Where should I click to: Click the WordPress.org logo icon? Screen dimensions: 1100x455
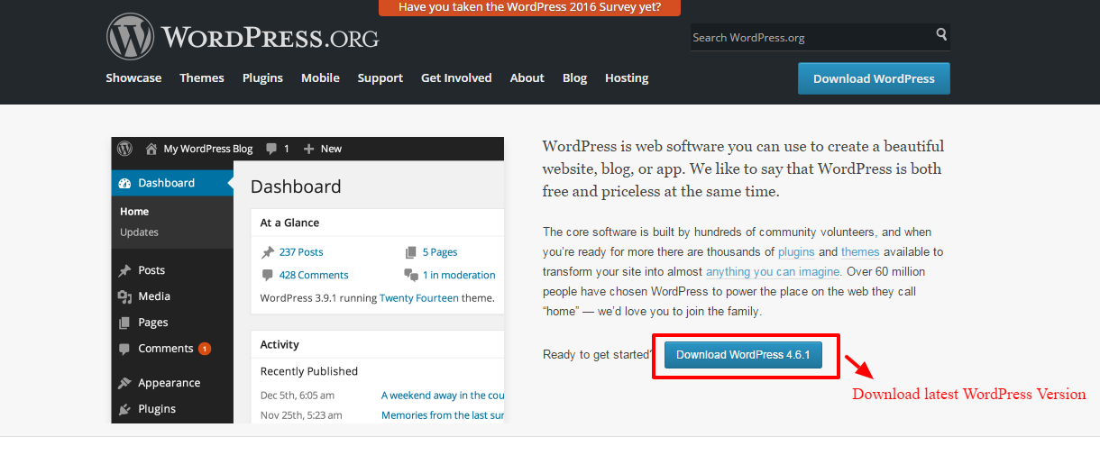click(130, 37)
